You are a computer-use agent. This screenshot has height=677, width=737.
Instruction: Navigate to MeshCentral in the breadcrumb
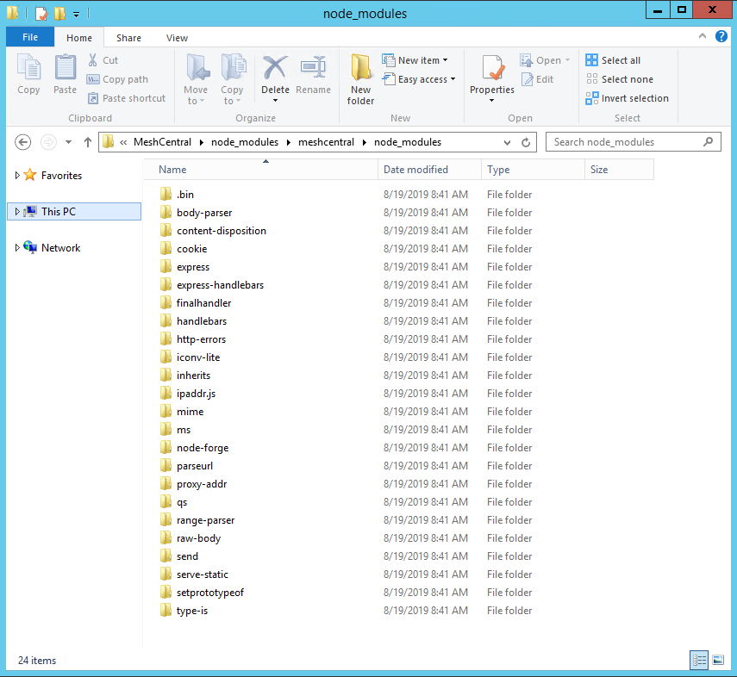tap(162, 142)
